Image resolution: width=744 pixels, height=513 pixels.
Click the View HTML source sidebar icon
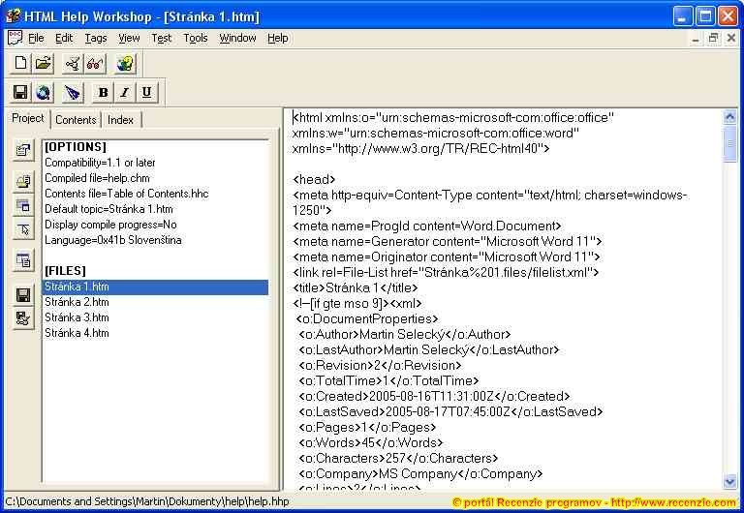(23, 260)
